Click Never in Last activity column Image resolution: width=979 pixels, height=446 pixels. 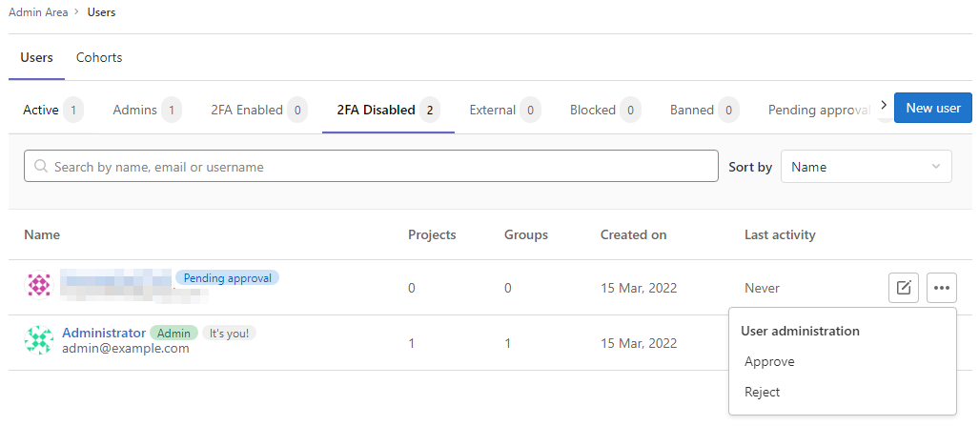(762, 288)
